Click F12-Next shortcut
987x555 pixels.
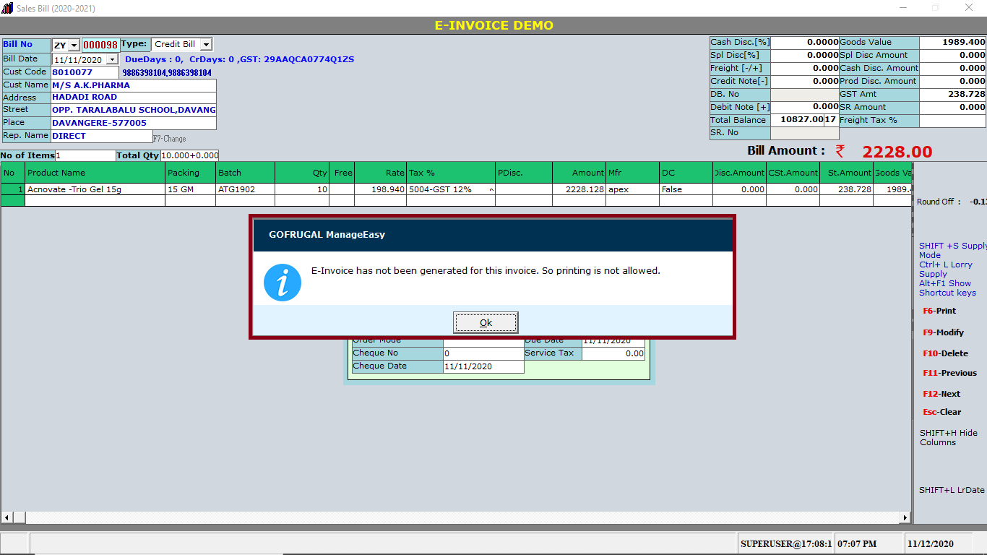click(941, 394)
